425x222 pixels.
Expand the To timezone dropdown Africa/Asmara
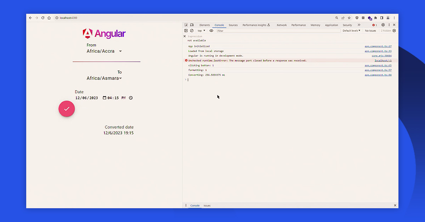click(x=120, y=78)
